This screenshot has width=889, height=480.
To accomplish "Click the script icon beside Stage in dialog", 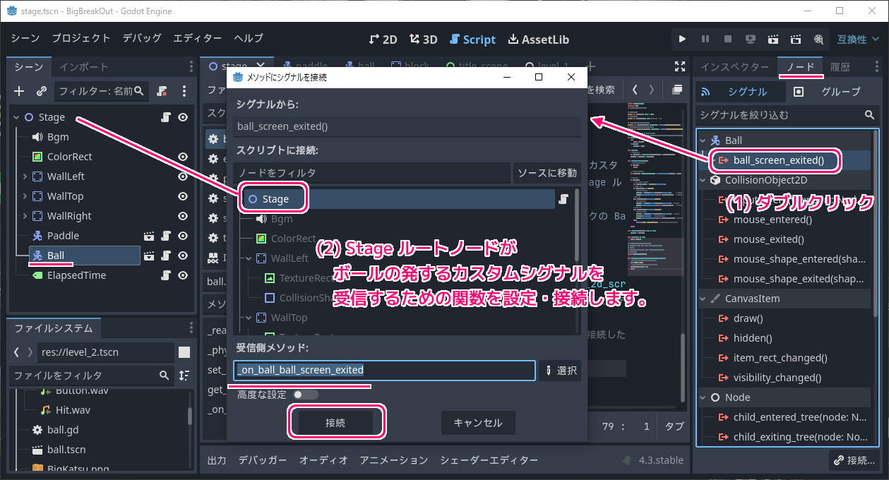I will (564, 199).
